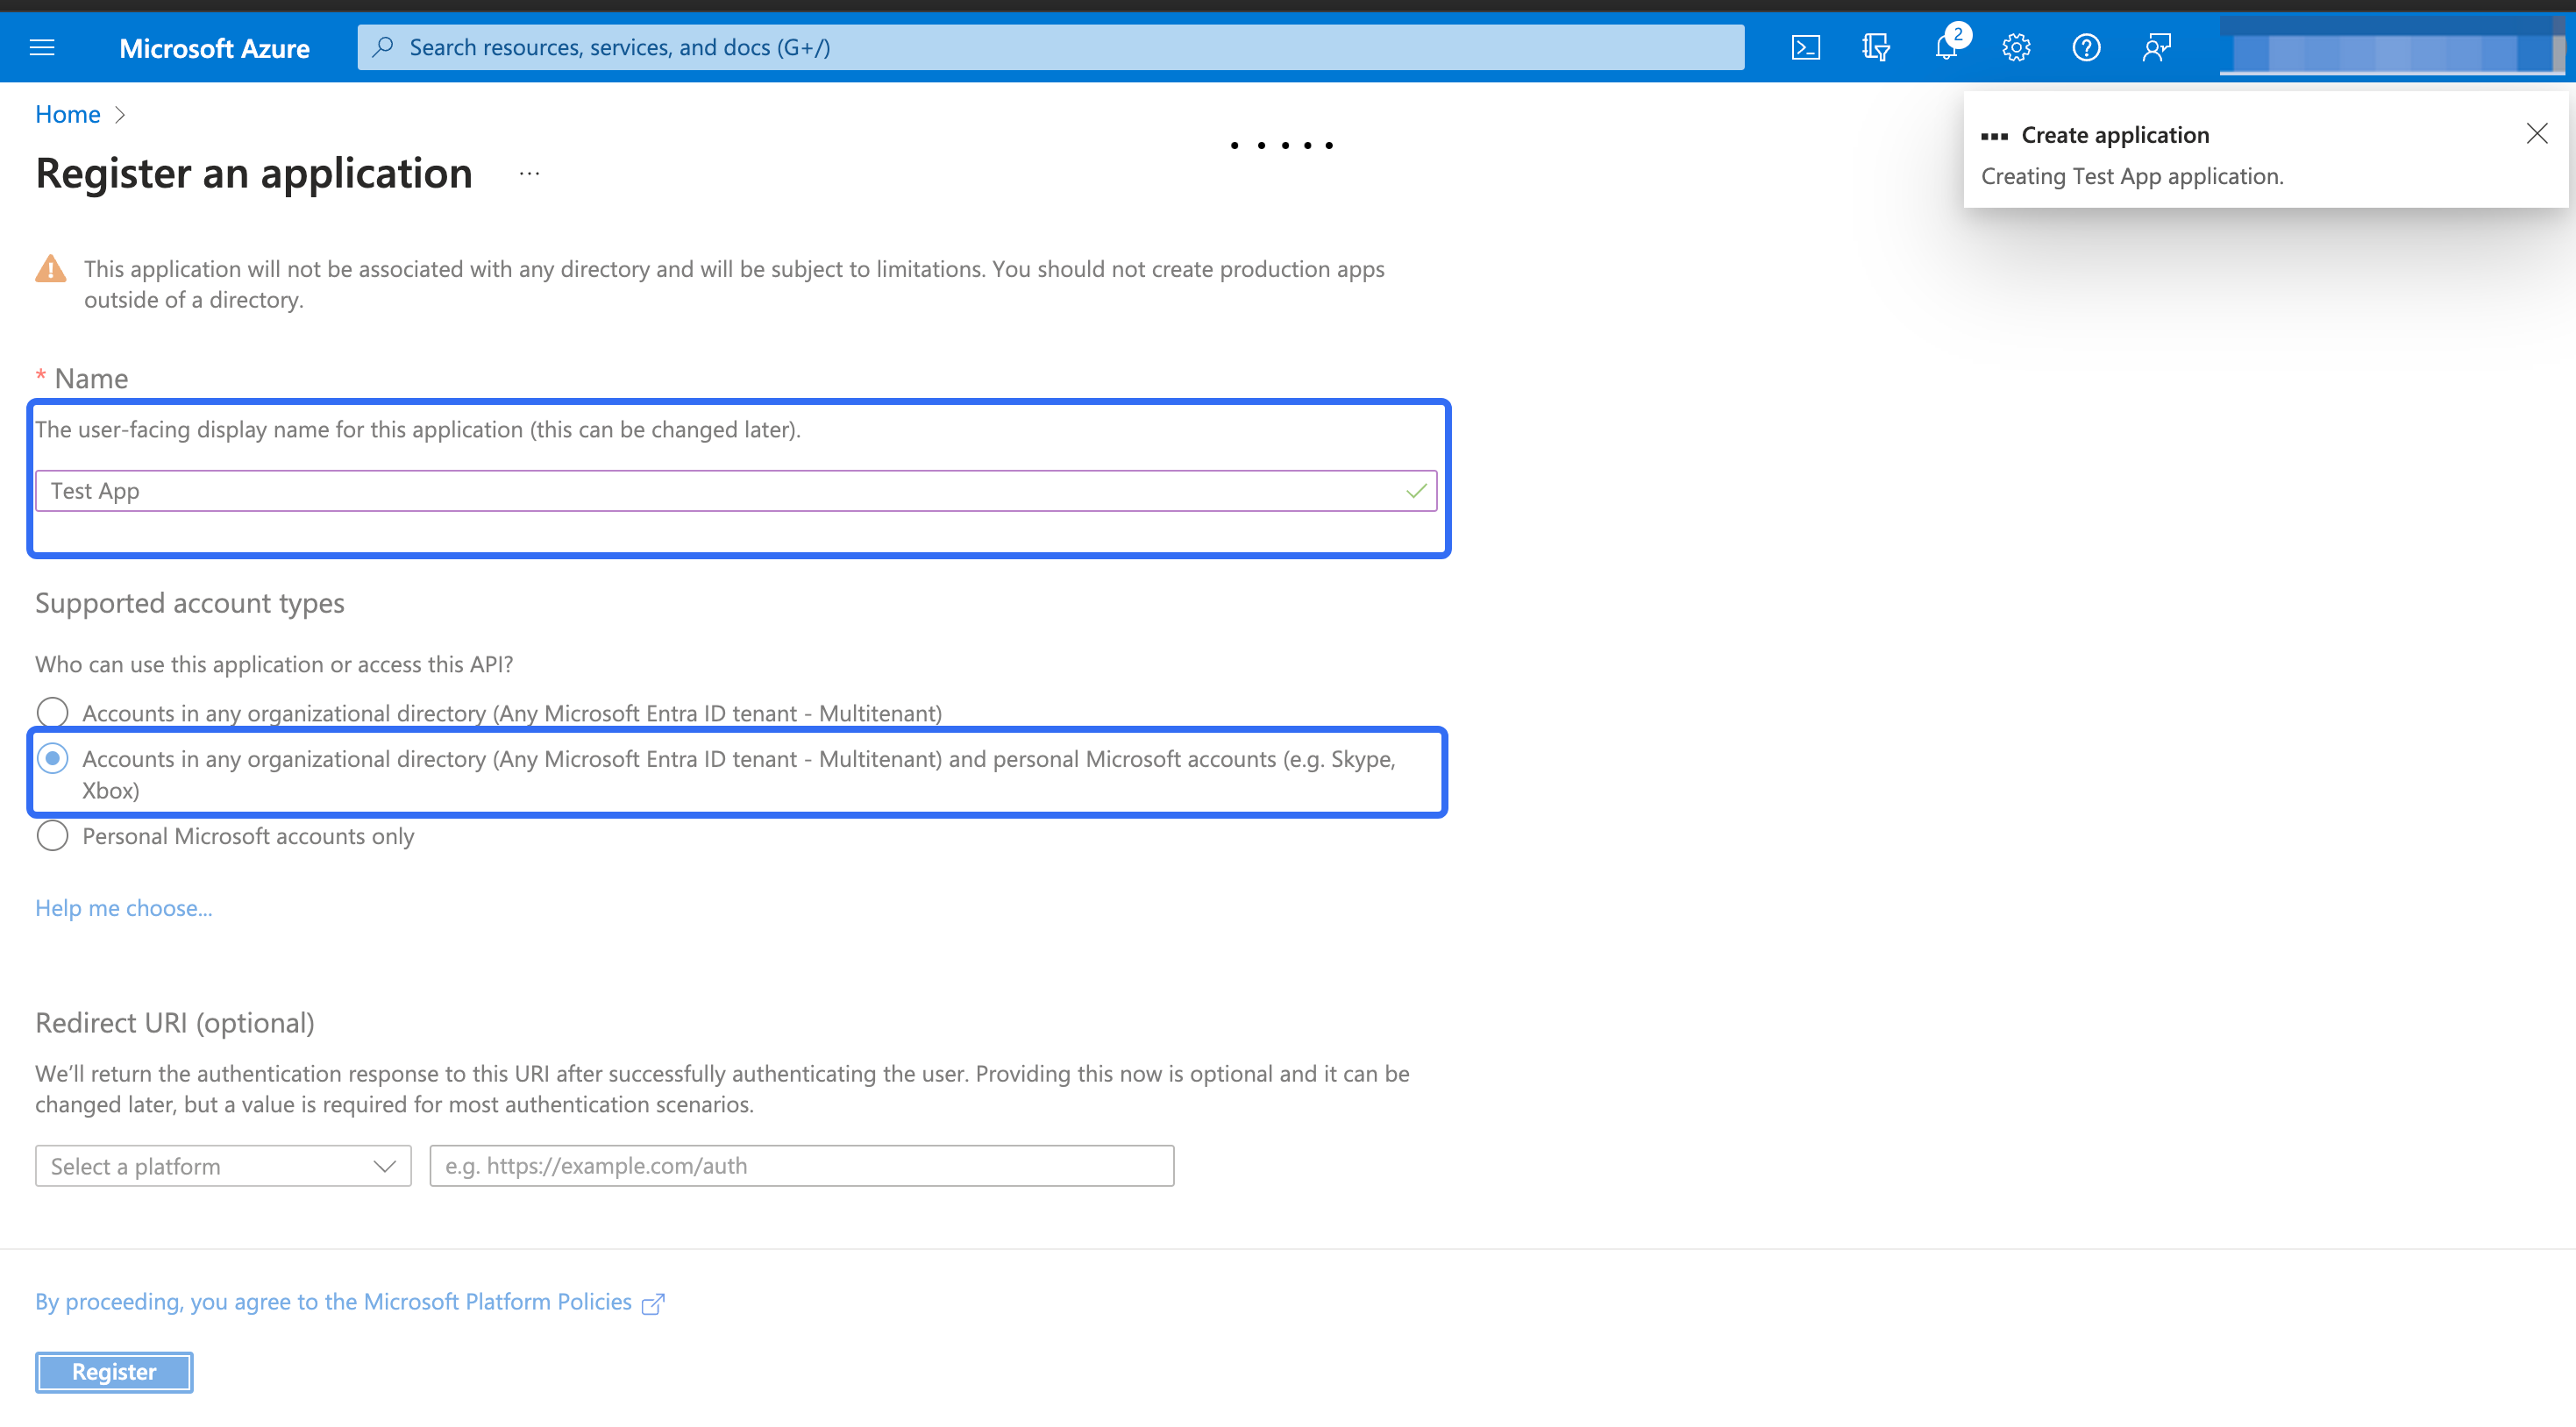
Task: Open portal settings gear
Action: (2016, 47)
